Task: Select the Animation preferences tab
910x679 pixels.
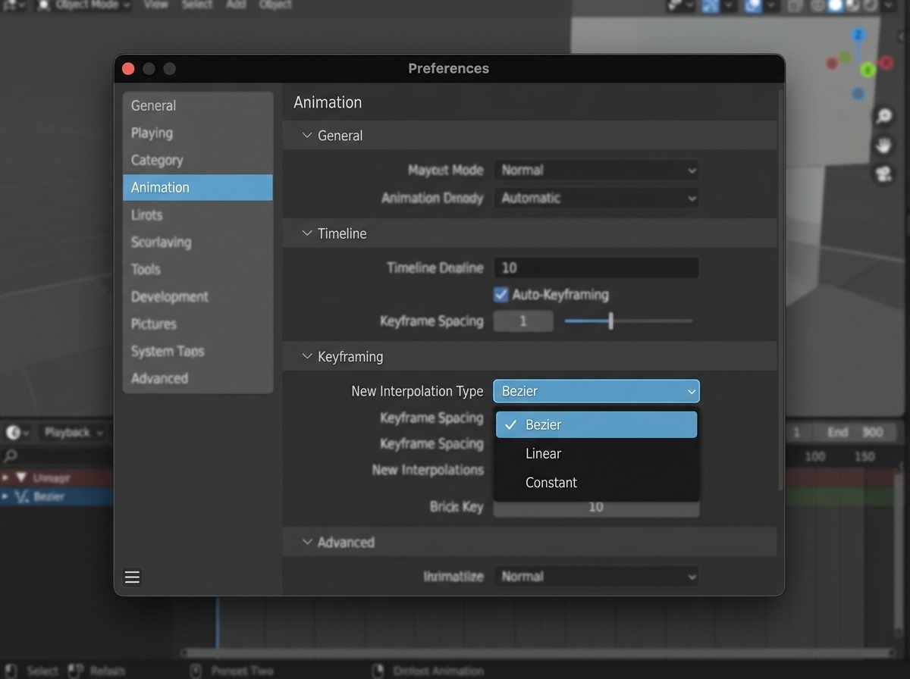Action: click(197, 187)
